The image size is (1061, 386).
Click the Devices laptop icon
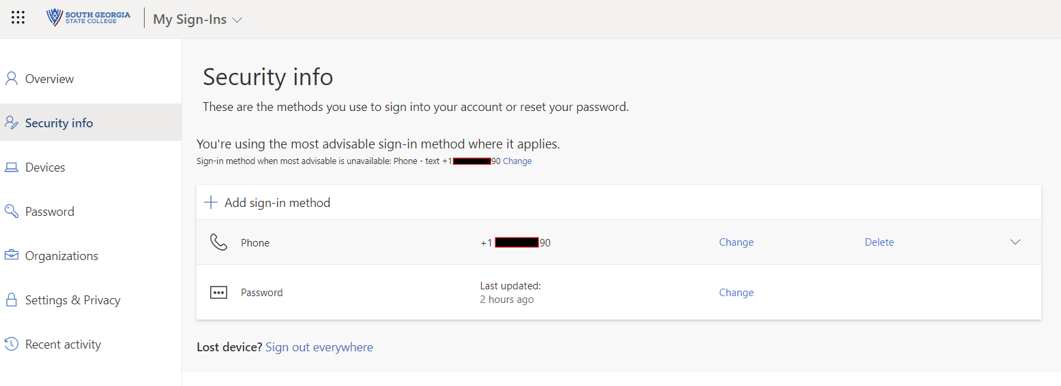click(12, 167)
